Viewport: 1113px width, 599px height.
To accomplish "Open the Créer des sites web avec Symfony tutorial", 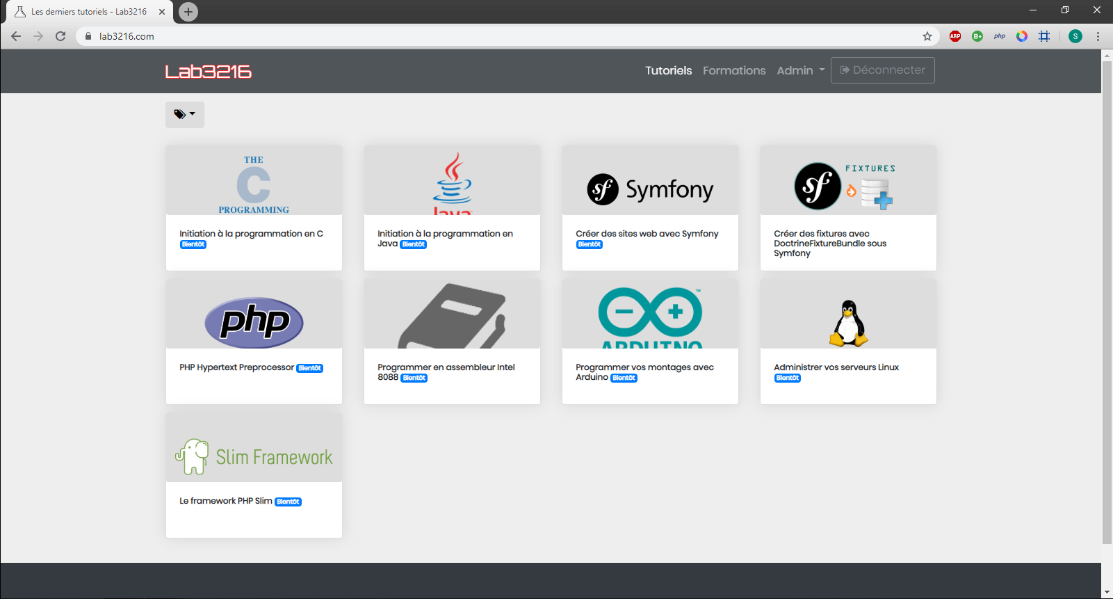I will pos(647,234).
